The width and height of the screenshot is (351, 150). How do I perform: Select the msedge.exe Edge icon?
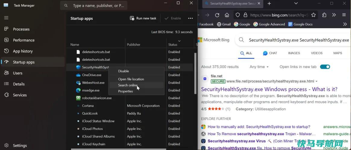point(78,90)
